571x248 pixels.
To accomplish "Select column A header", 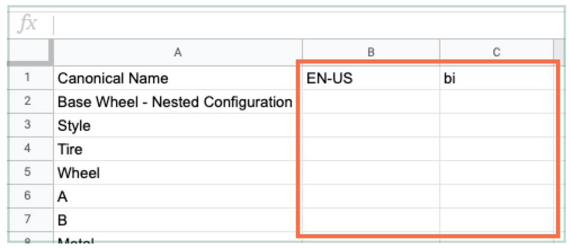I will [178, 52].
